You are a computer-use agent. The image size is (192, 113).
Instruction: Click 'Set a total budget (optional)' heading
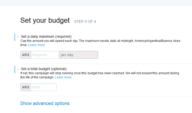(x=44, y=69)
